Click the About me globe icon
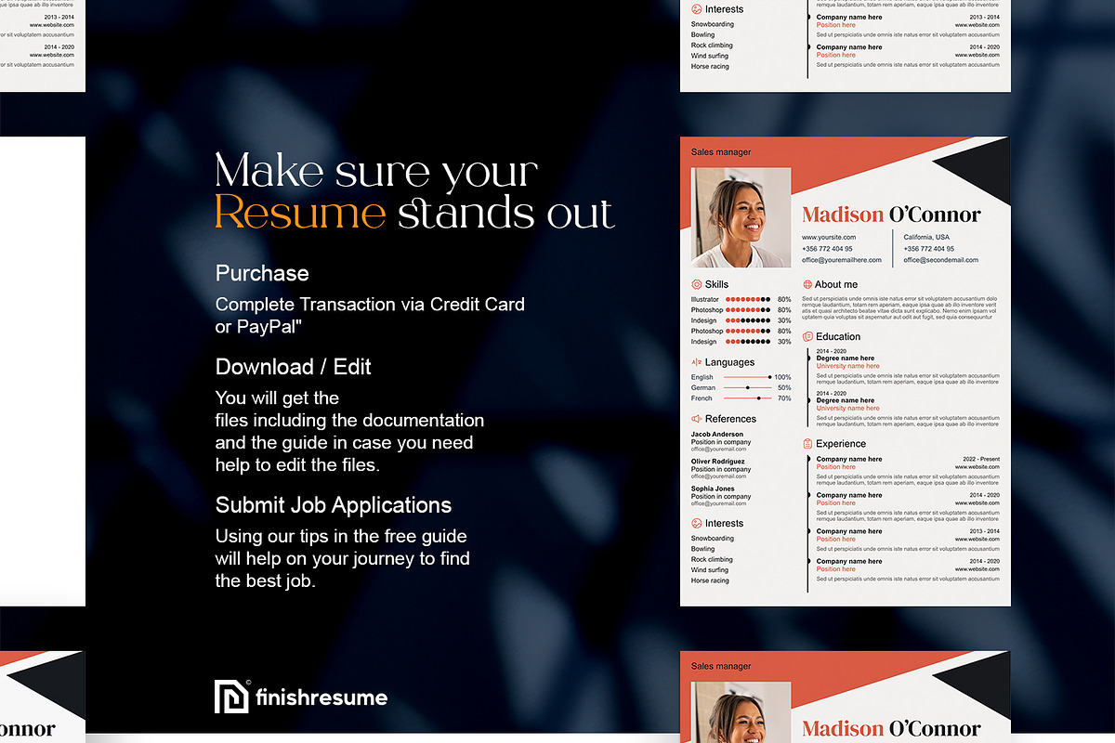 tap(807, 284)
